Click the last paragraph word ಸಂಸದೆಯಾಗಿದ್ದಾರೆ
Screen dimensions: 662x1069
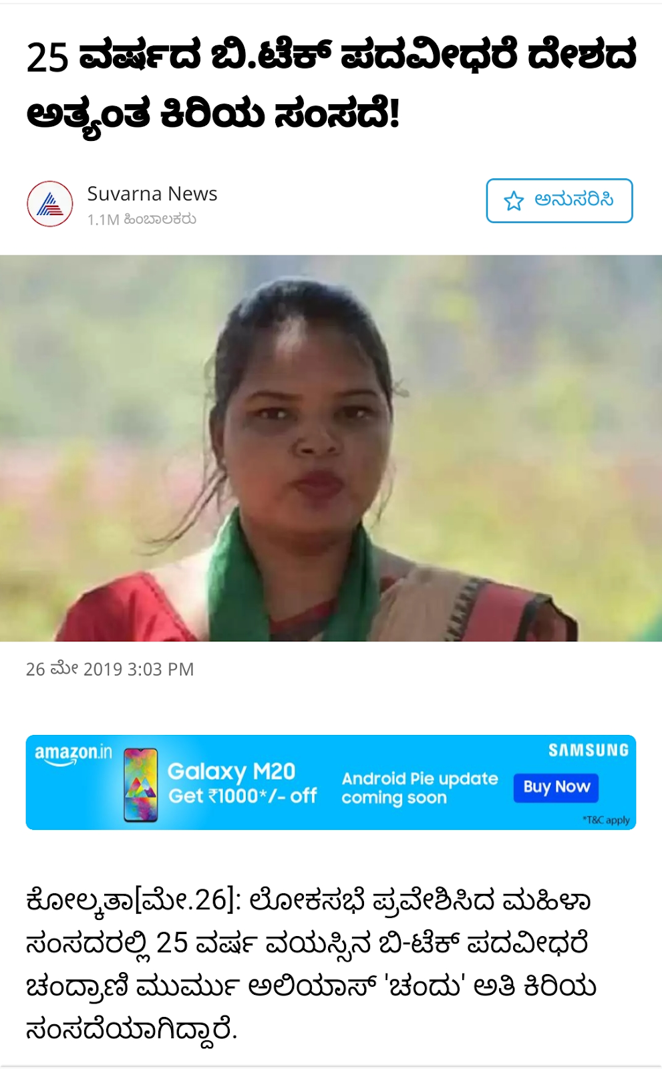(x=132, y=1030)
